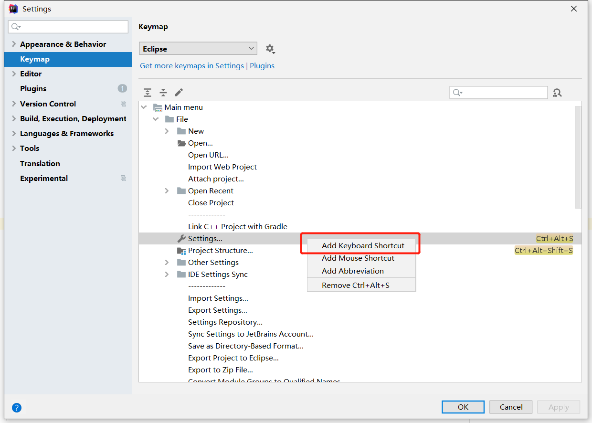Select Save as Directory-Based Format row

(360, 346)
